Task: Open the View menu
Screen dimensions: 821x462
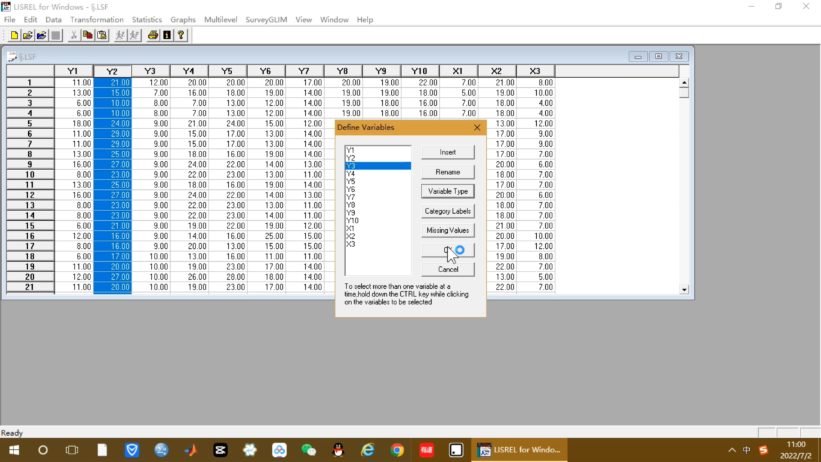Action: pyautogui.click(x=303, y=19)
